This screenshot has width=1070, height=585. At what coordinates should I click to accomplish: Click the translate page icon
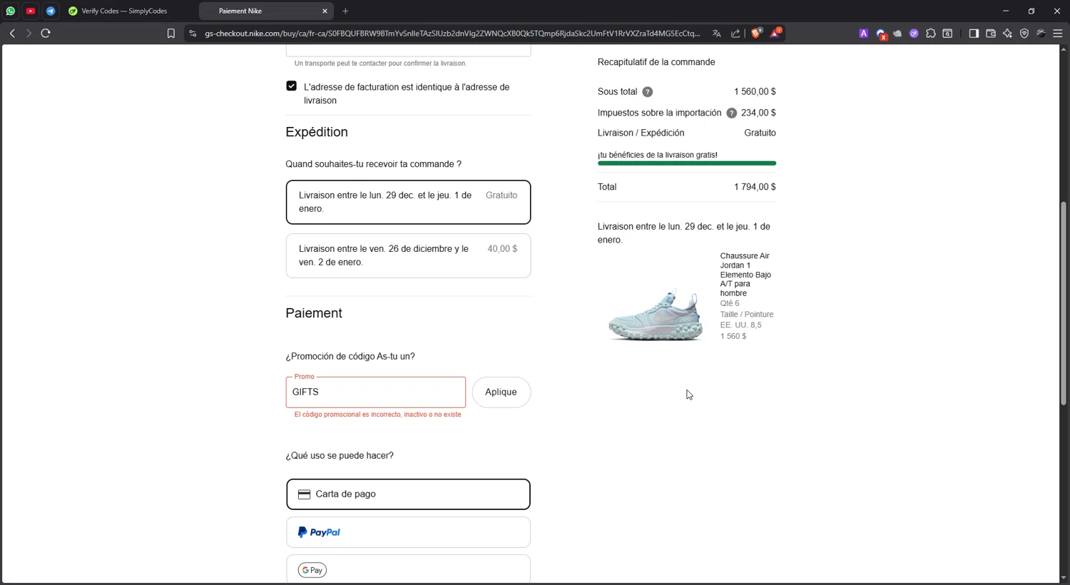tap(716, 34)
